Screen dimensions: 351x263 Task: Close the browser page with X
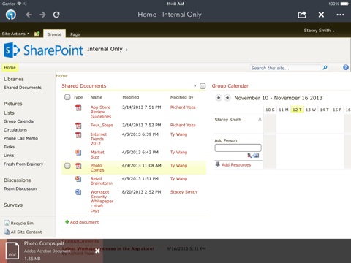click(321, 15)
